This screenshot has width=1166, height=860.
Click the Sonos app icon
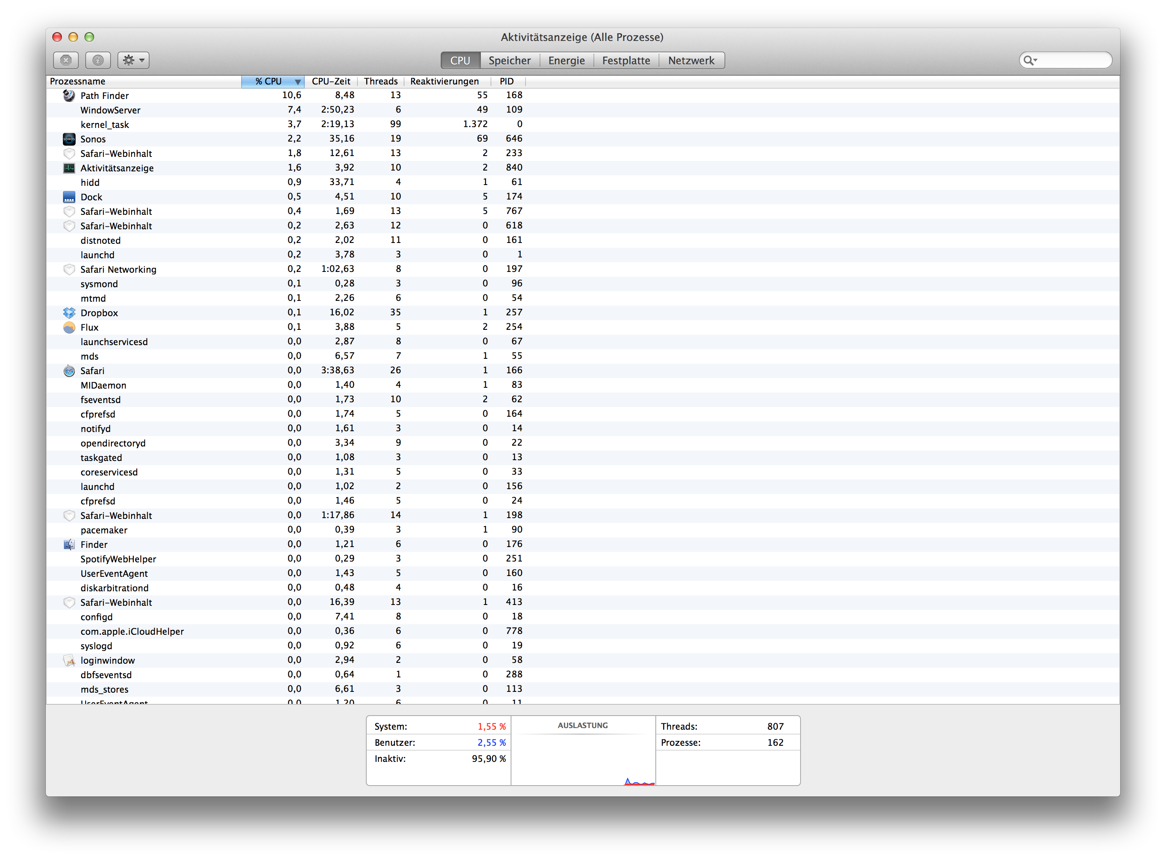[x=69, y=139]
